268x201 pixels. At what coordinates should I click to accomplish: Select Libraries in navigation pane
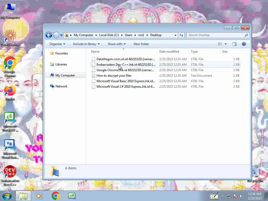(x=58, y=64)
